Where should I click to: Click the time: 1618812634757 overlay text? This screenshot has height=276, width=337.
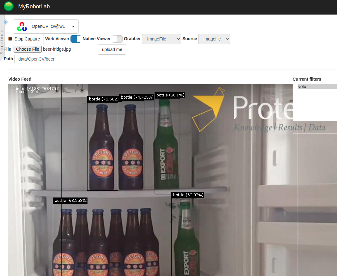pyautogui.click(x=36, y=88)
